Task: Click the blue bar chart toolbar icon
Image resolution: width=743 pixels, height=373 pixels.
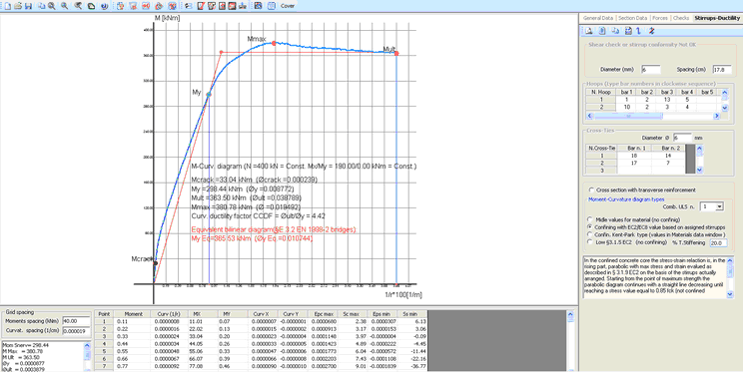Action: [x=243, y=6]
